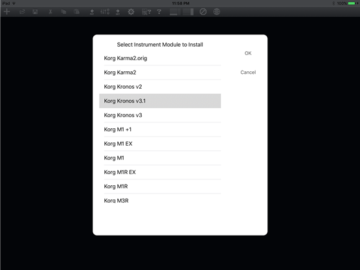Image resolution: width=360 pixels, height=270 pixels.
Task: Choose Korg Kronos v2 from the list
Action: point(160,87)
